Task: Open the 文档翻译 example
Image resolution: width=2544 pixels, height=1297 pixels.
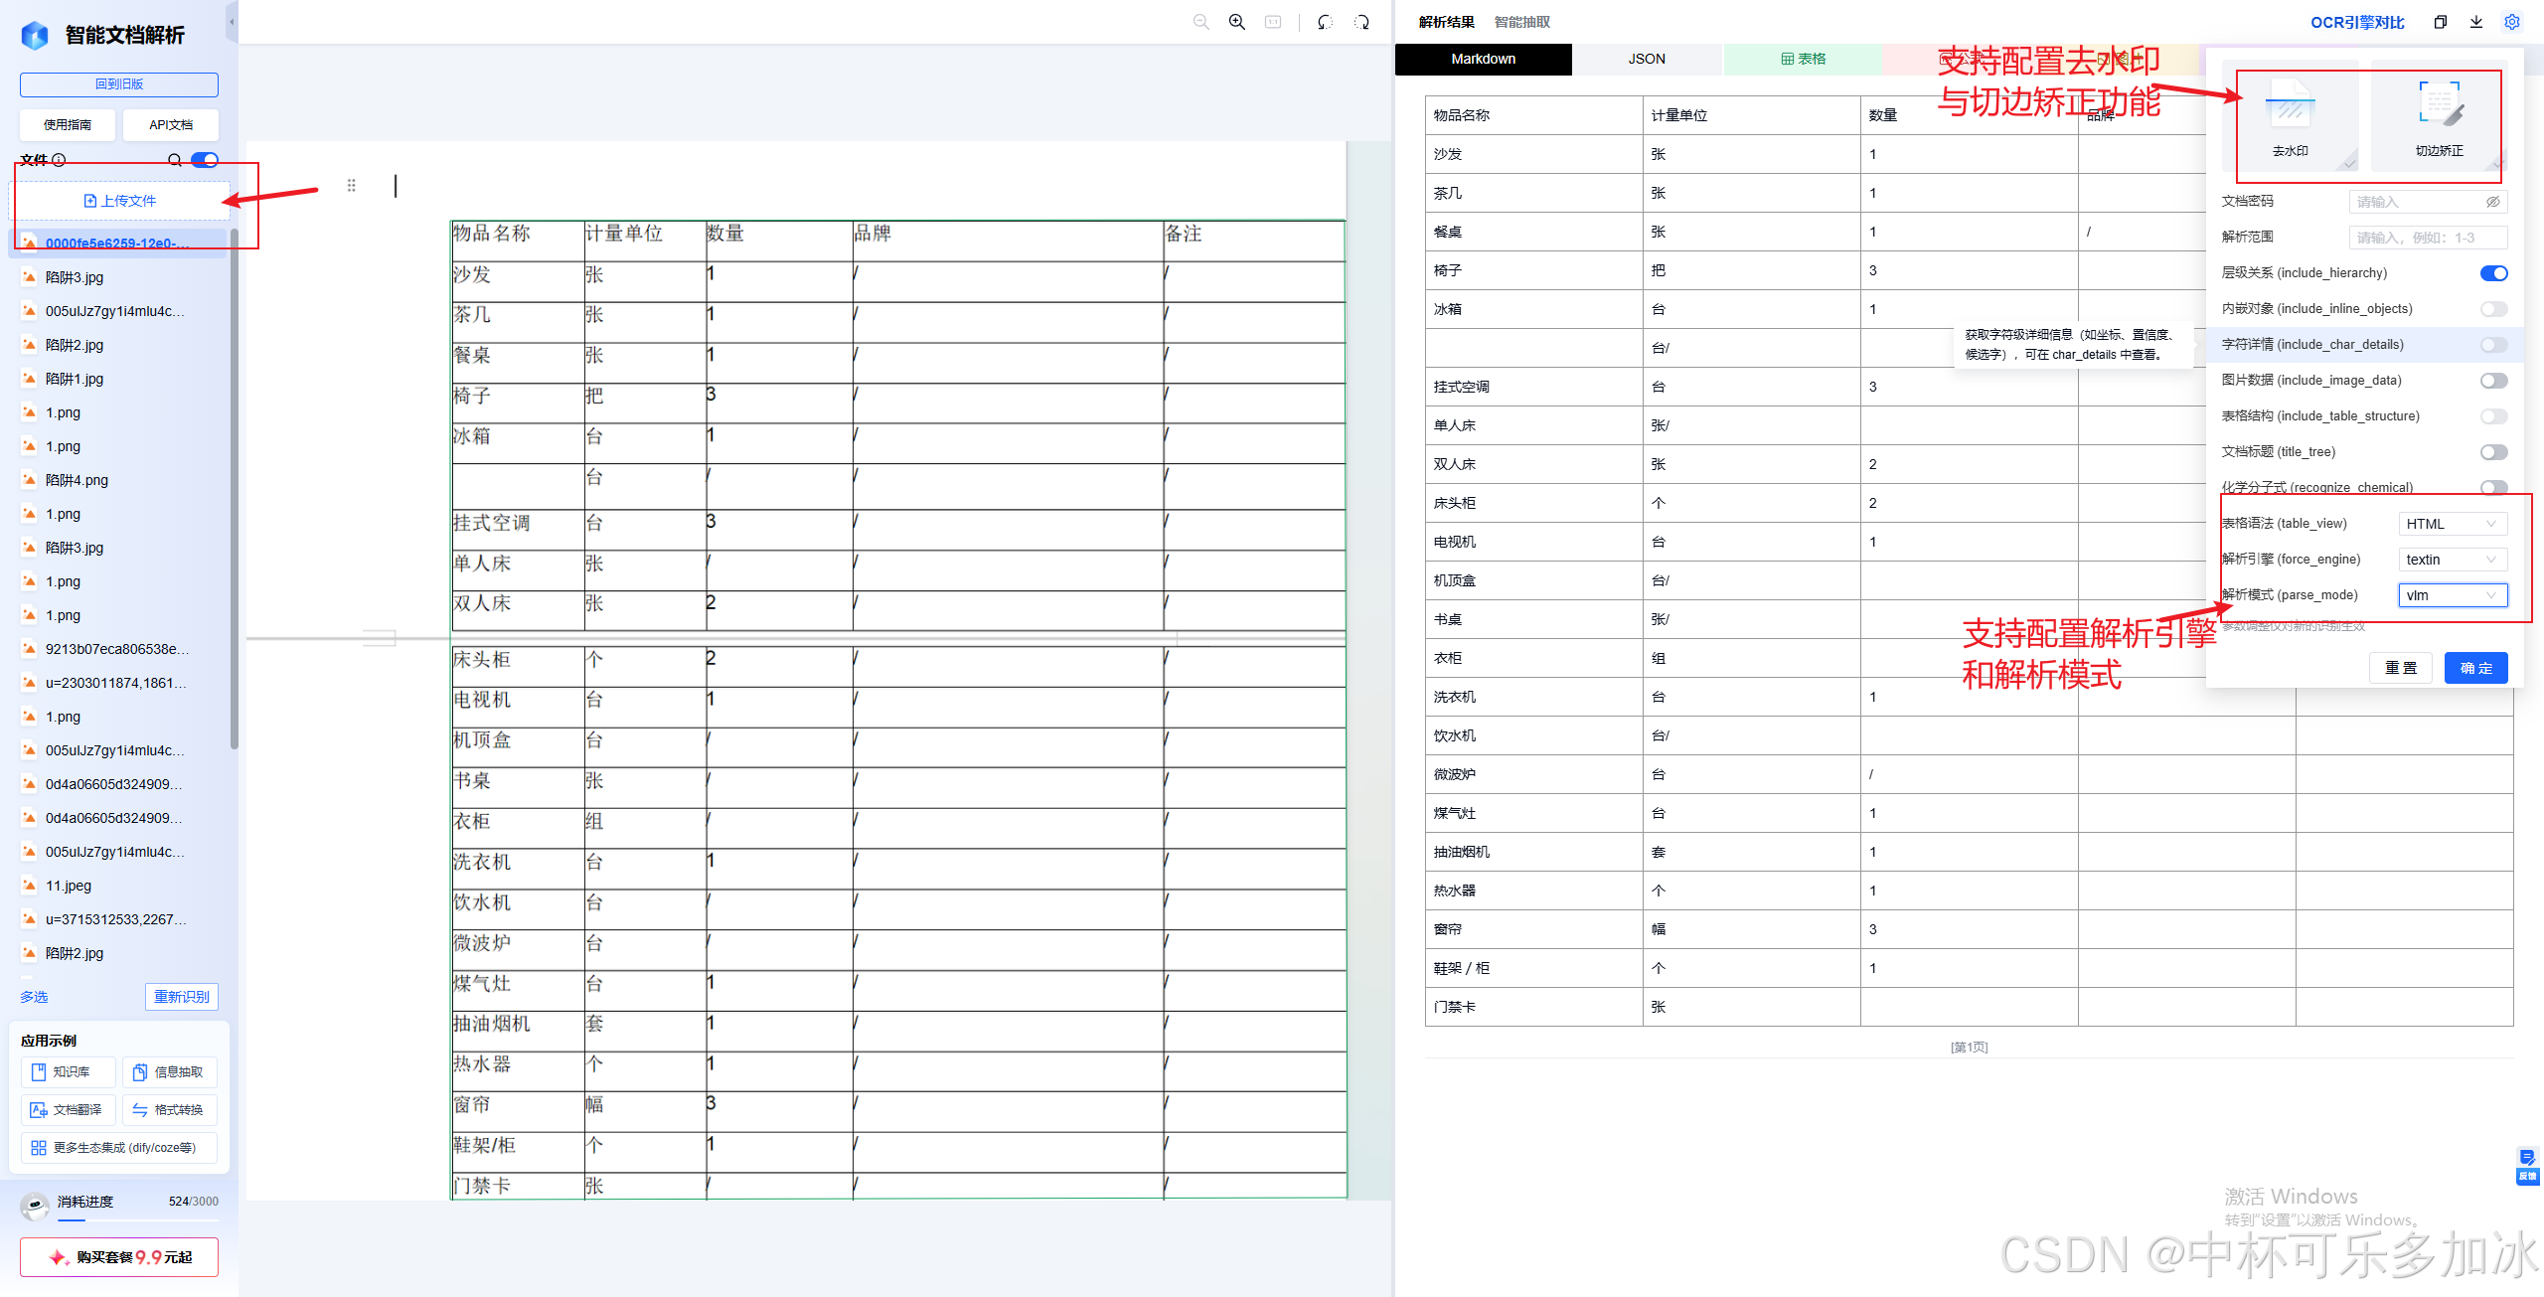Action: (69, 1110)
